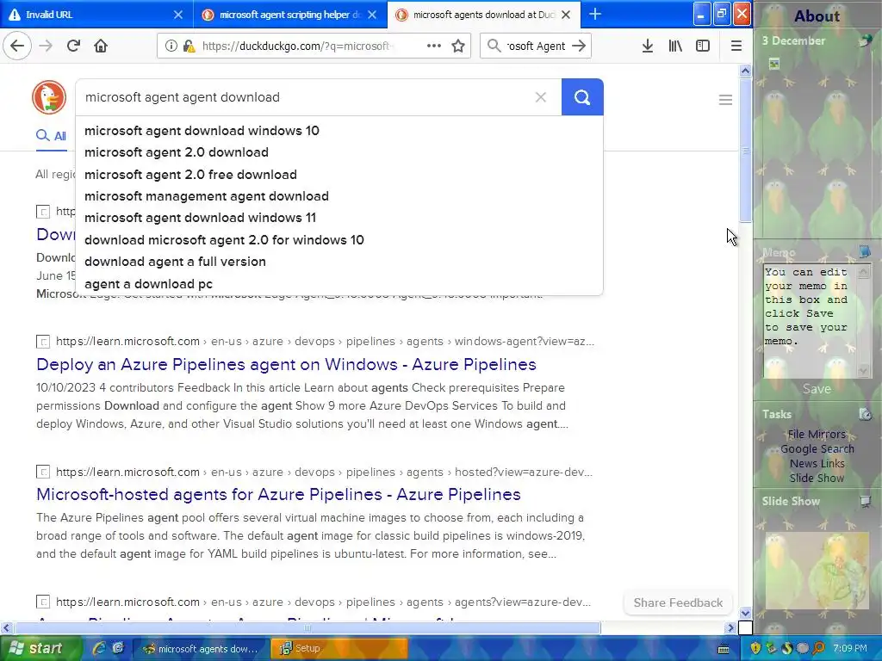
Task: Click the page vertical scrollbar up arrow
Action: click(x=745, y=71)
